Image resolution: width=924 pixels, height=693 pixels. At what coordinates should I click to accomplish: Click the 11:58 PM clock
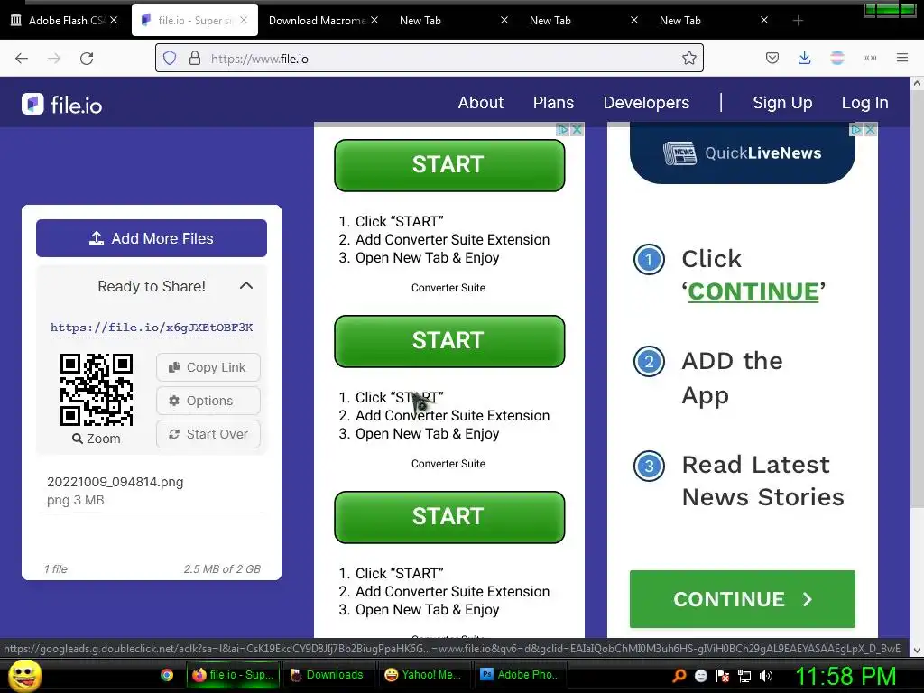(x=845, y=677)
